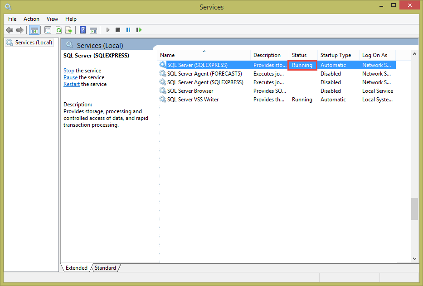Open the View menu
This screenshot has width=423, height=286.
52,19
